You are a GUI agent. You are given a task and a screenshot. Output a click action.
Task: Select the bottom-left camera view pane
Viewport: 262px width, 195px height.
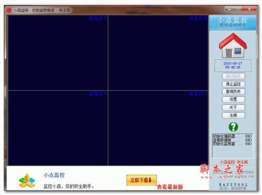(58, 128)
